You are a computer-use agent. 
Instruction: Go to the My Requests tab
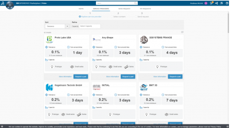[145, 9]
